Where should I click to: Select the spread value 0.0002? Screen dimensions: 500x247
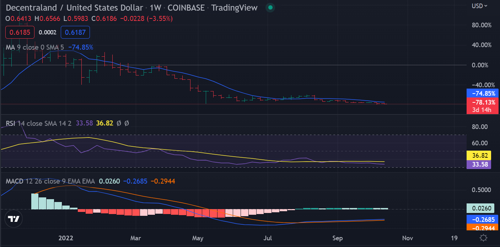coord(48,32)
